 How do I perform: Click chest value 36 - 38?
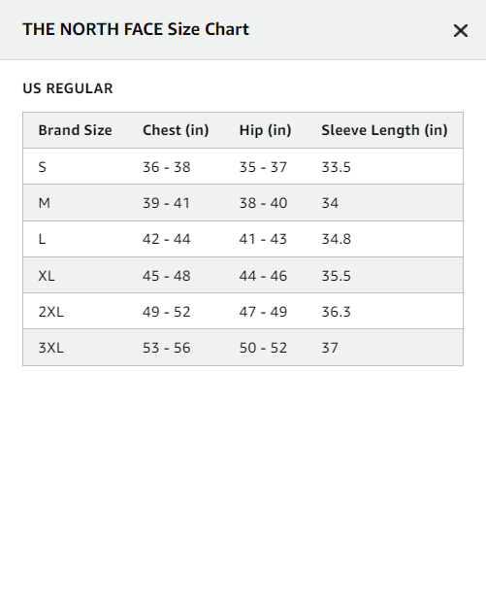pos(166,167)
